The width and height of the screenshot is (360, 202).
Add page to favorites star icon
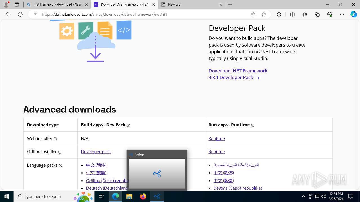tap(264, 14)
